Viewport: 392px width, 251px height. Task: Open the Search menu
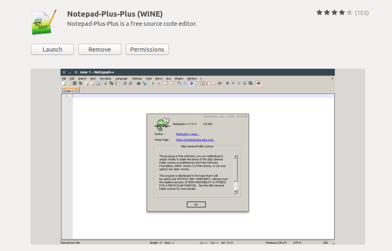(82, 78)
